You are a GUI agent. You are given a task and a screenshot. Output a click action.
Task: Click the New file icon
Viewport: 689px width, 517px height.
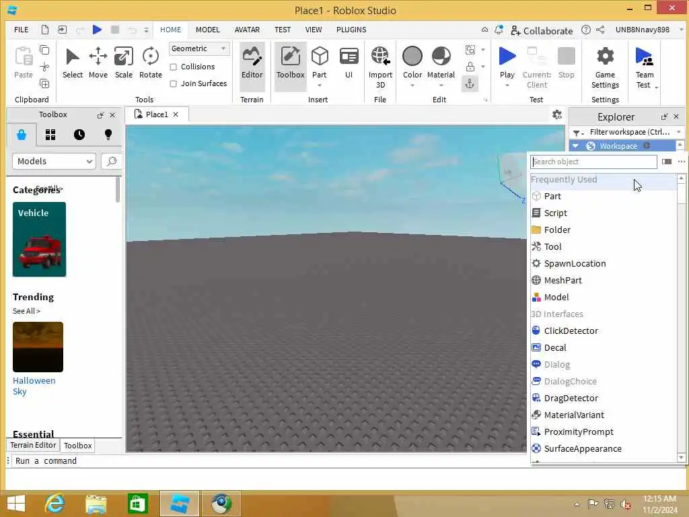coord(45,30)
